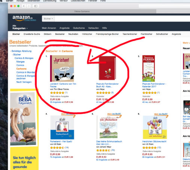This screenshot has height=170, width=190.
Task: Open the red Peanuts Familienplaner cover
Action: (107, 68)
